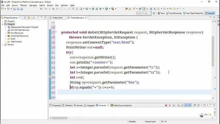Toggle Show Console When Standard Error Changes
220x124 pixels.
[x=190, y=105]
